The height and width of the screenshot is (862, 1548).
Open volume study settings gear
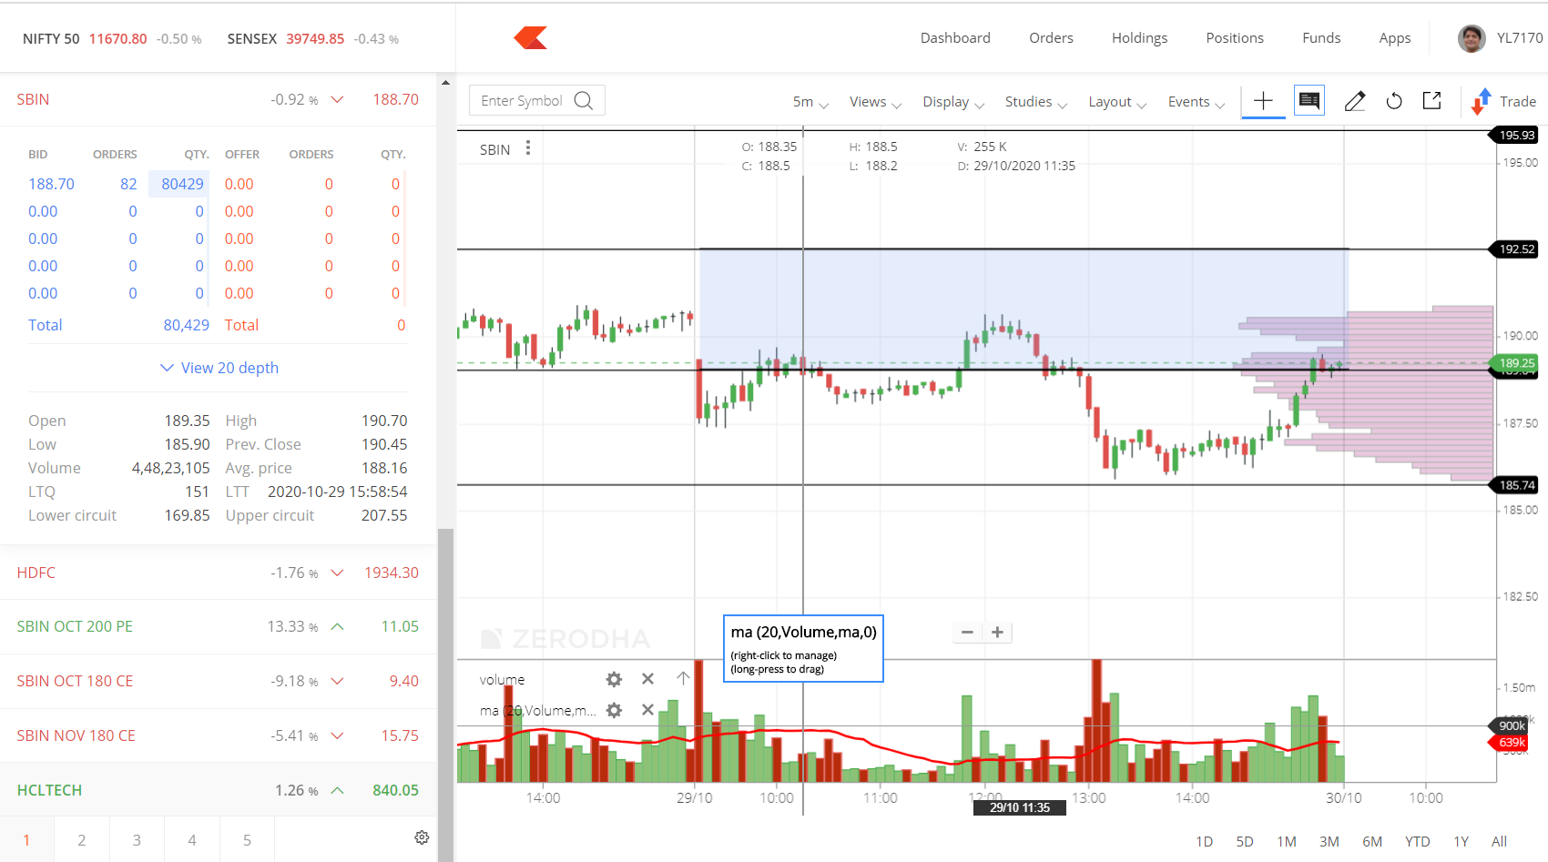pos(615,679)
